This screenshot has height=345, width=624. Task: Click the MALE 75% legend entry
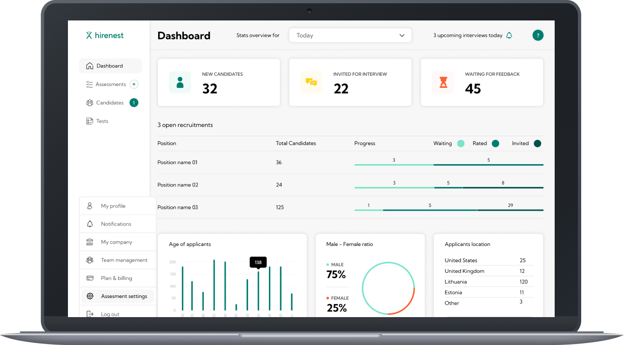click(x=336, y=272)
